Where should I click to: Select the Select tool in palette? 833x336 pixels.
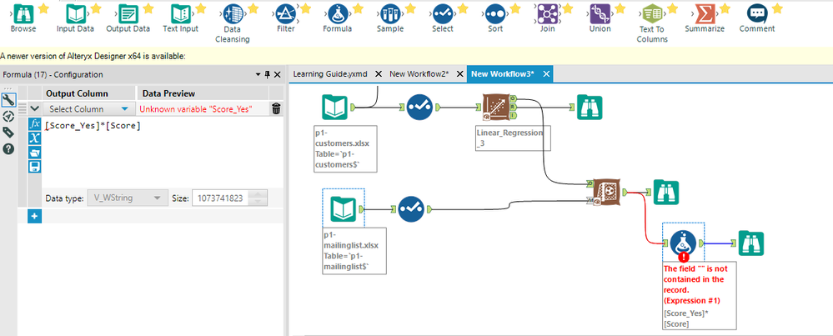point(443,13)
